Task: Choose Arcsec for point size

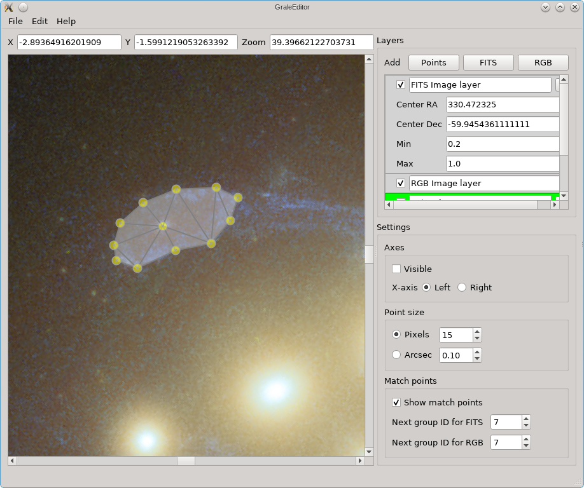Action: point(396,355)
